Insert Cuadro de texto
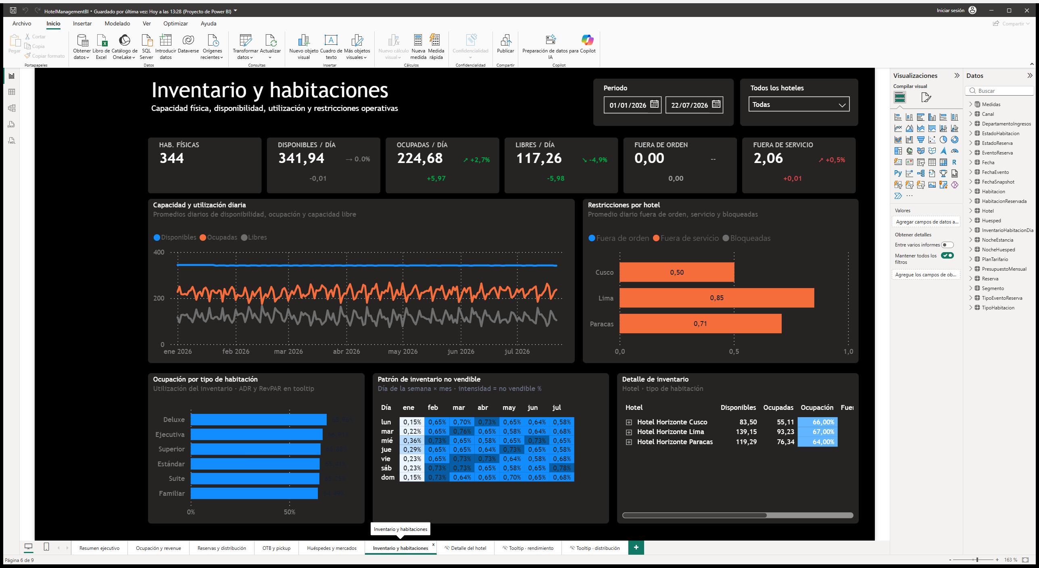Viewport: 1039px width, 568px height. 331,47
